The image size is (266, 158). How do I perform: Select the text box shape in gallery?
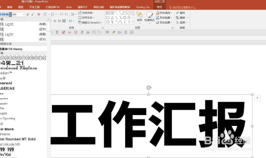tap(108, 13)
